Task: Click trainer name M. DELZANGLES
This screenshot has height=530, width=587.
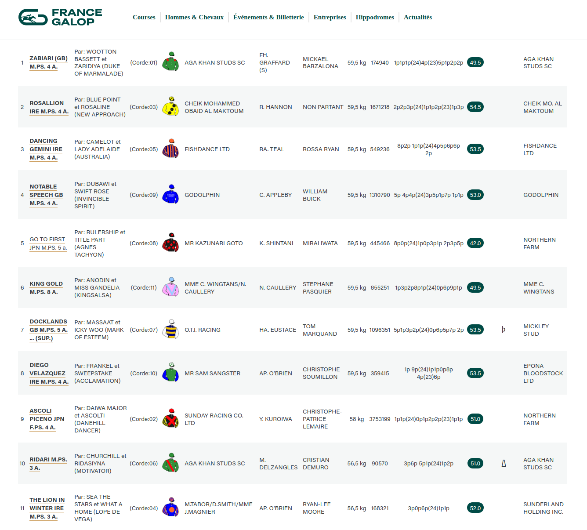Action: coord(279,463)
